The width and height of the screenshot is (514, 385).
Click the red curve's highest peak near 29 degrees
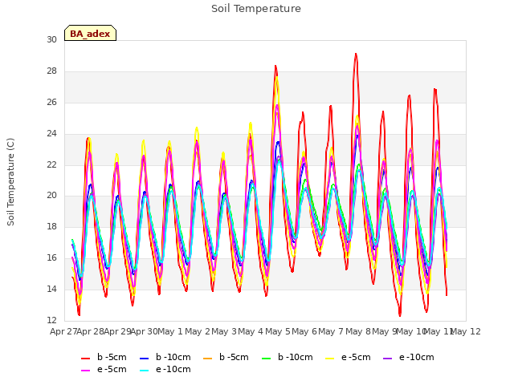356,54
